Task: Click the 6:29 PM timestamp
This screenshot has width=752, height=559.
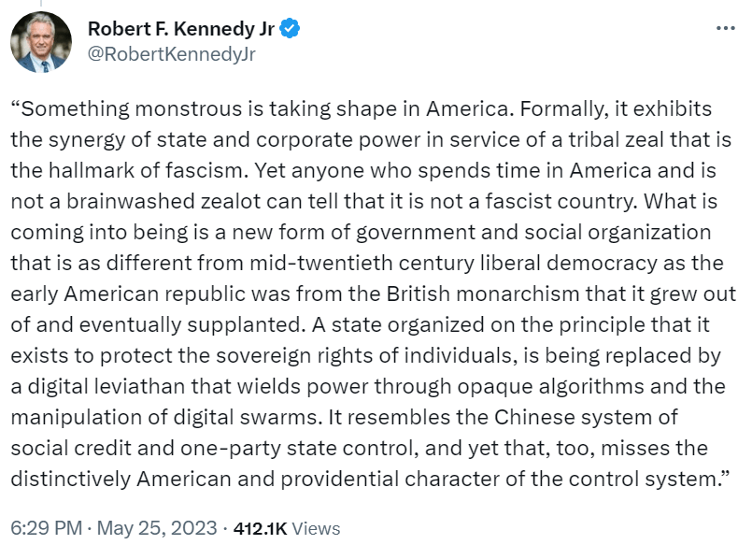Action: coord(43,528)
